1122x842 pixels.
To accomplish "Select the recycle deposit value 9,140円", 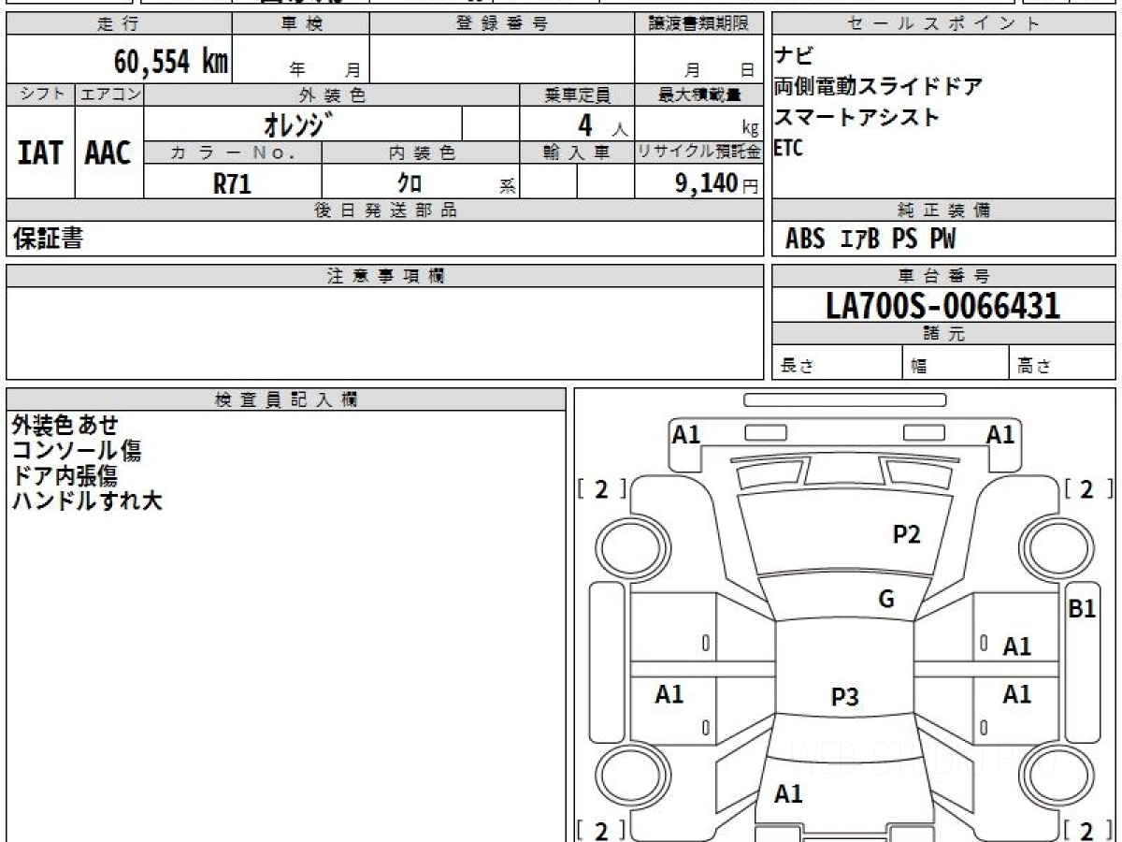I will [x=717, y=183].
